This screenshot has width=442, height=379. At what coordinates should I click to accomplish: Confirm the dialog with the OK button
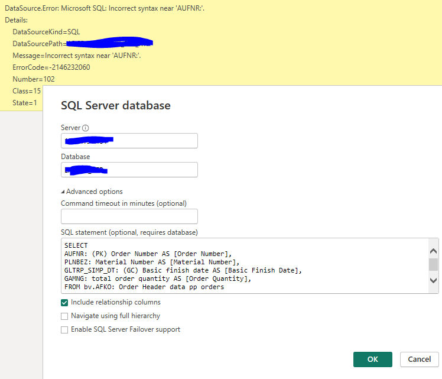pyautogui.click(x=373, y=359)
